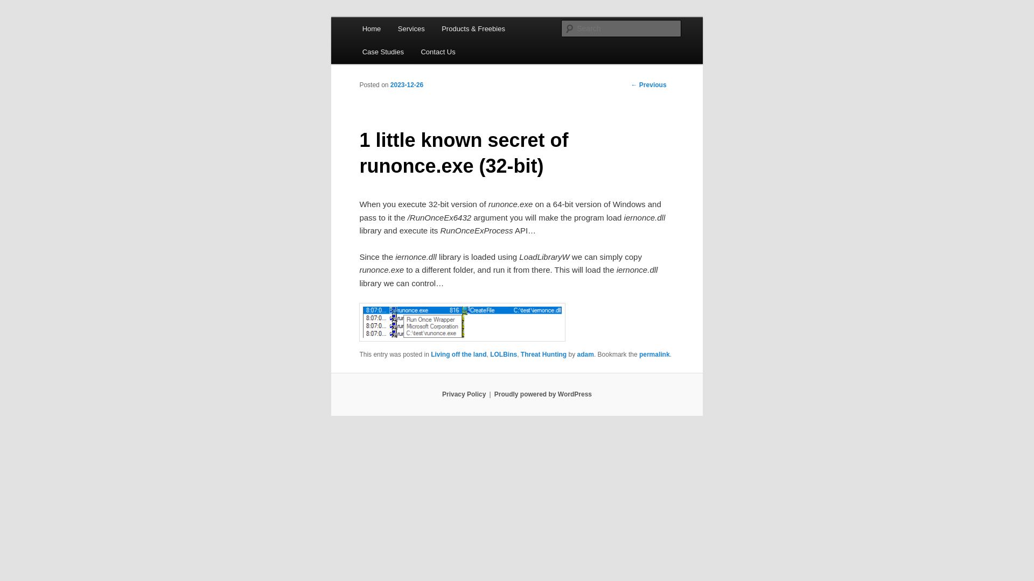Click the Products & Freebies menu link
The height and width of the screenshot is (581, 1034).
point(473,29)
